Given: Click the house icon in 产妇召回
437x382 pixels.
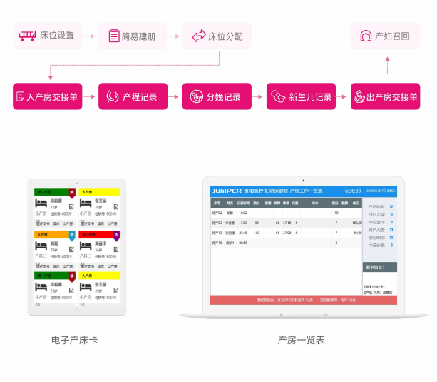Looking at the screenshot, I should pyautogui.click(x=366, y=36).
